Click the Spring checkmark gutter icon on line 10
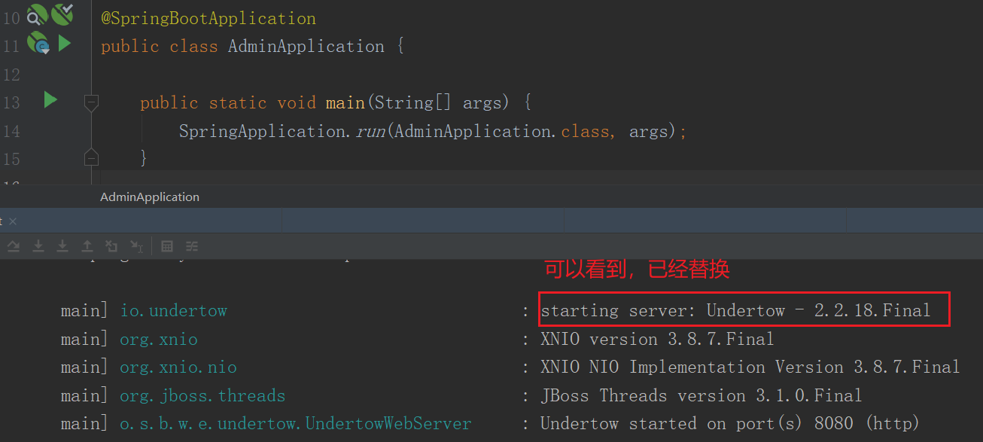The height and width of the screenshot is (442, 983). tap(62, 14)
